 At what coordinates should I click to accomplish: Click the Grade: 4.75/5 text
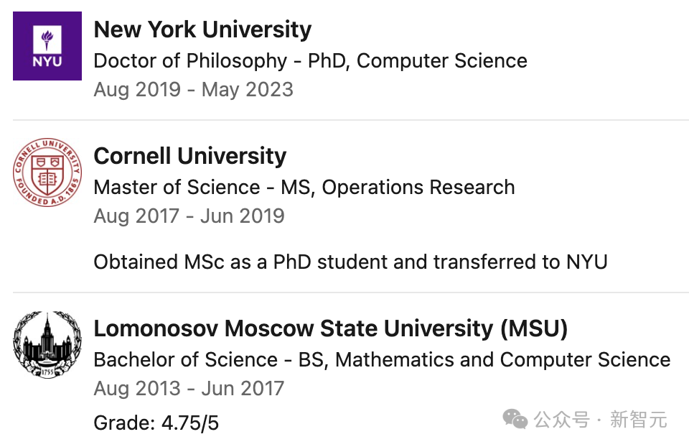[x=156, y=423]
